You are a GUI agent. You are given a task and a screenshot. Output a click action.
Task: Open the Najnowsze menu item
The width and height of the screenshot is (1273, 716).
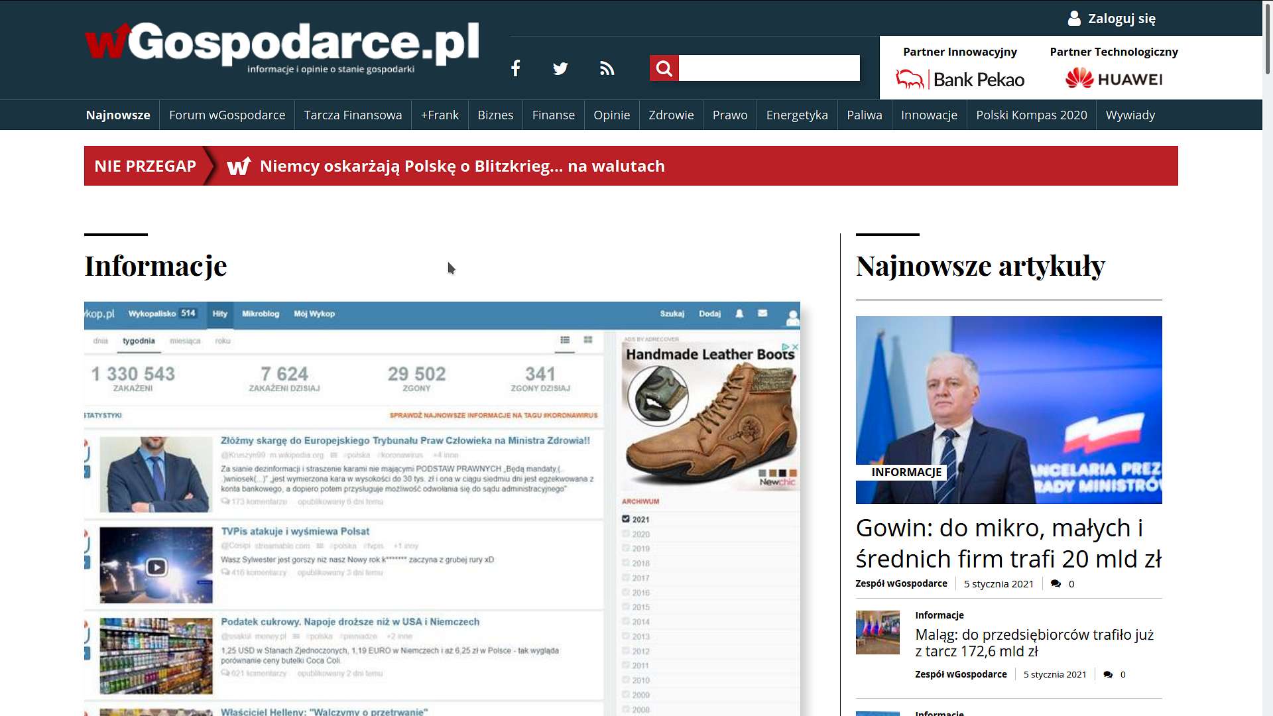point(118,115)
